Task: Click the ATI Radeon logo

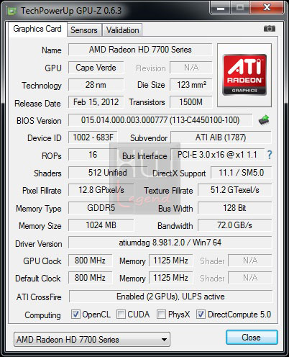Action: click(244, 75)
